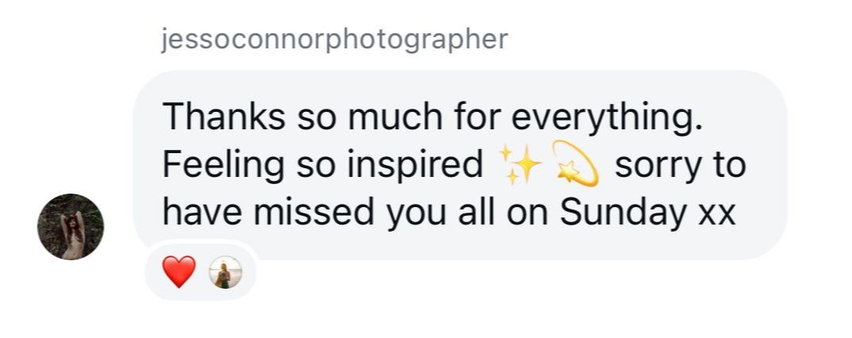Click the dizzy shooting star emoji
The width and height of the screenshot is (852, 338).
pyautogui.click(x=575, y=163)
